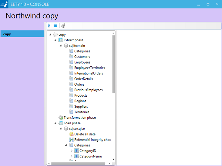
Task: Collapse the sqlce:sqlce node
Action: pyautogui.click(x=61, y=129)
